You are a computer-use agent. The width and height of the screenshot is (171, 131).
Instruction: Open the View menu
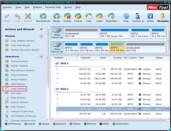click(18, 7)
